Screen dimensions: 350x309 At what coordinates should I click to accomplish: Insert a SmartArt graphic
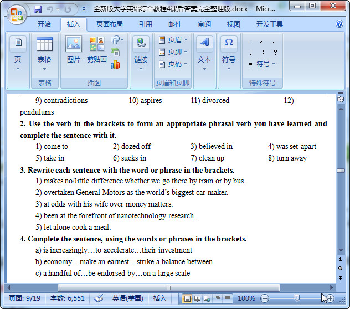[115, 52]
